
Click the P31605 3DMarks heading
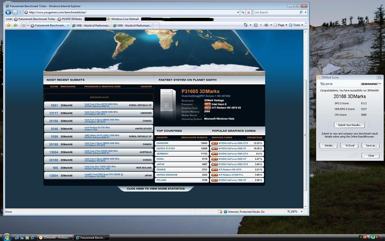click(200, 91)
